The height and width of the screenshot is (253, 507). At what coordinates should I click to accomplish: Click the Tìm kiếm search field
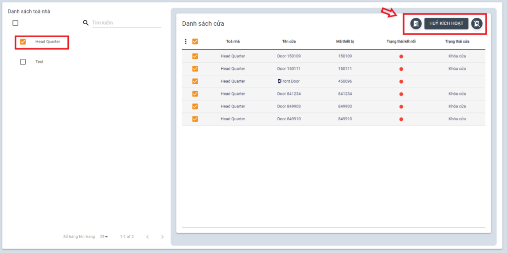[126, 23]
